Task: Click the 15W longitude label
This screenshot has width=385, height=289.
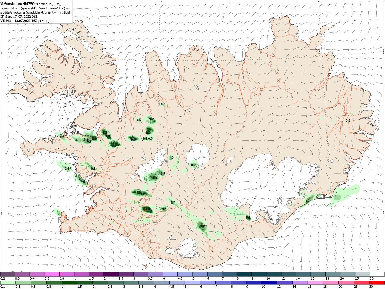Action: pos(319,2)
